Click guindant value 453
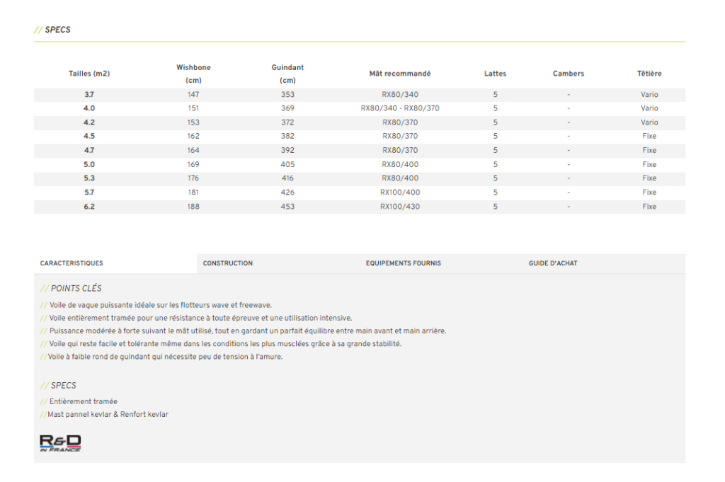Viewport: 725px width, 482px height. [x=287, y=207]
